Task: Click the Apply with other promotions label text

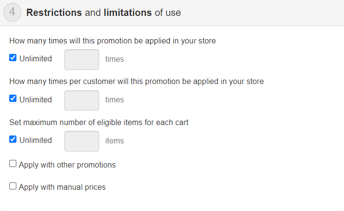Action: click(x=67, y=165)
